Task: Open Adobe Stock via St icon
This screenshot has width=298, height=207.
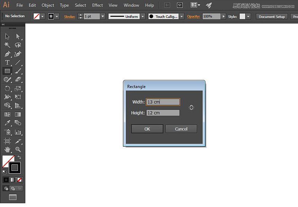Action: click(x=180, y=5)
